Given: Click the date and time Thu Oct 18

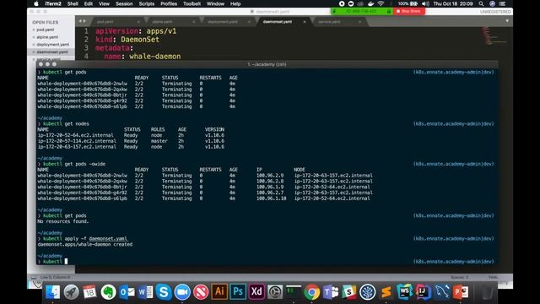Looking at the screenshot, I should click(x=453, y=3).
